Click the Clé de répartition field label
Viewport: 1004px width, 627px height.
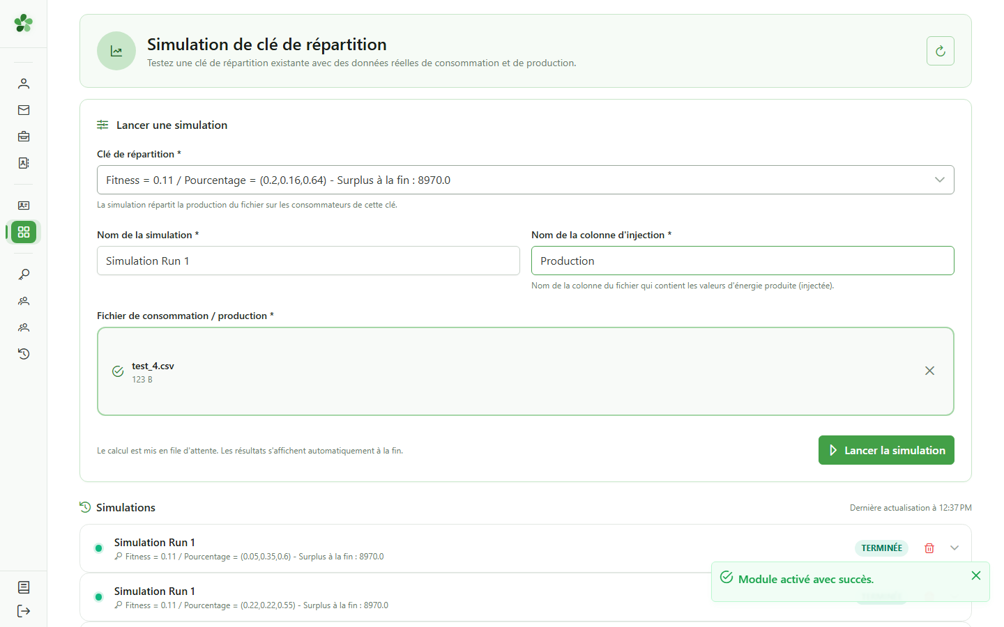(139, 154)
